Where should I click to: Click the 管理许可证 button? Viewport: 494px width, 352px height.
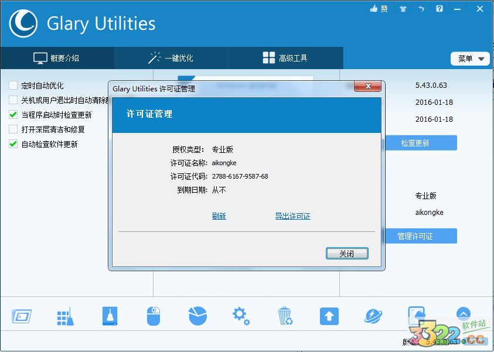pyautogui.click(x=421, y=236)
